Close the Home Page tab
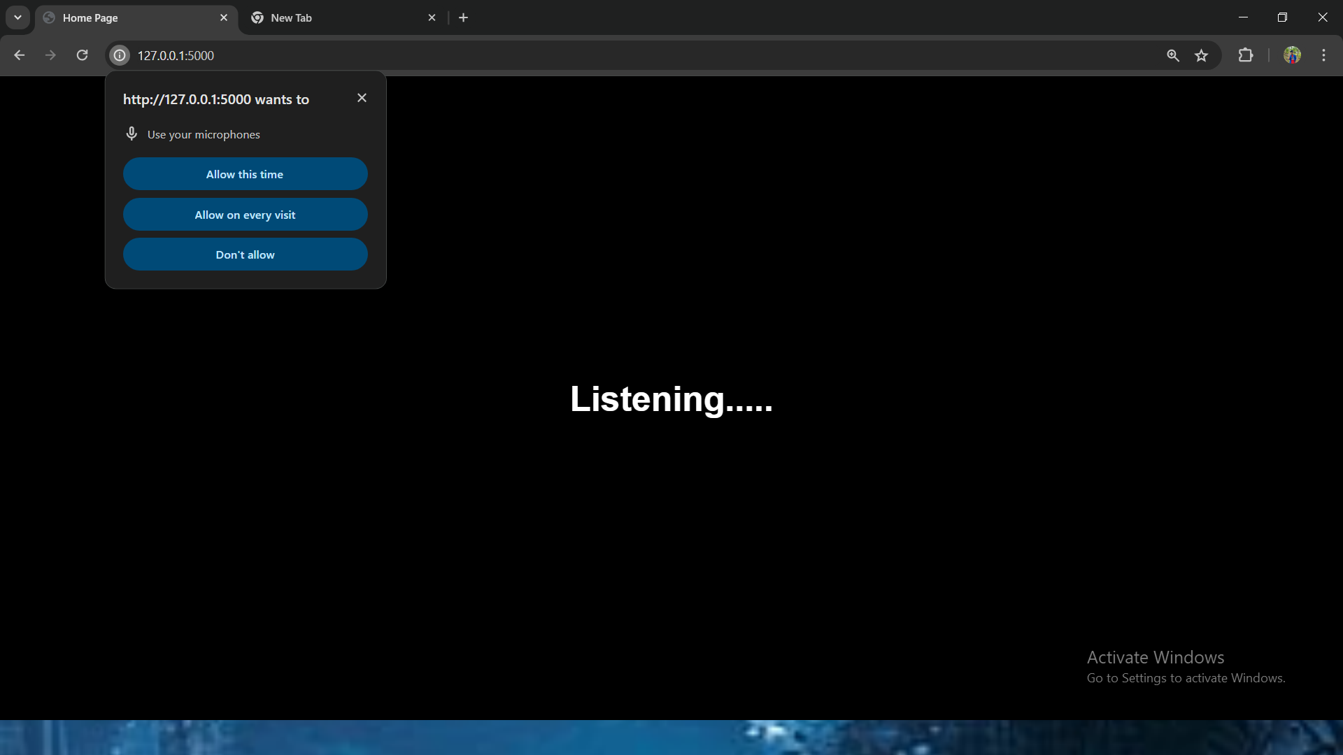The height and width of the screenshot is (755, 1343). point(224,17)
